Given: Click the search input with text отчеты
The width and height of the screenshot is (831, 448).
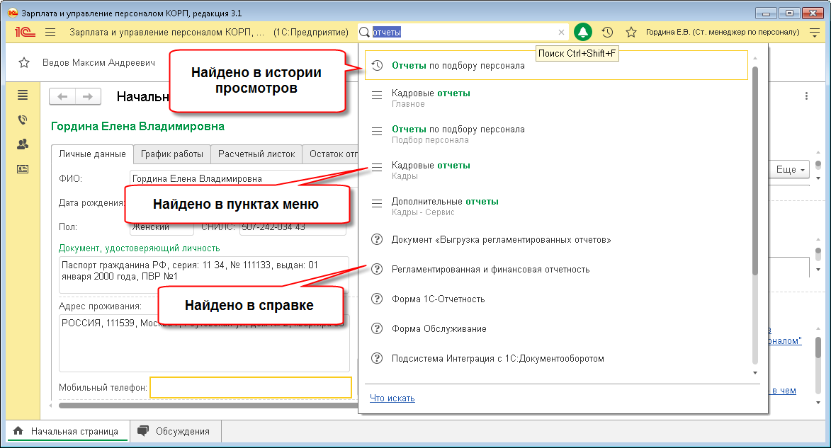Looking at the screenshot, I should 464,33.
